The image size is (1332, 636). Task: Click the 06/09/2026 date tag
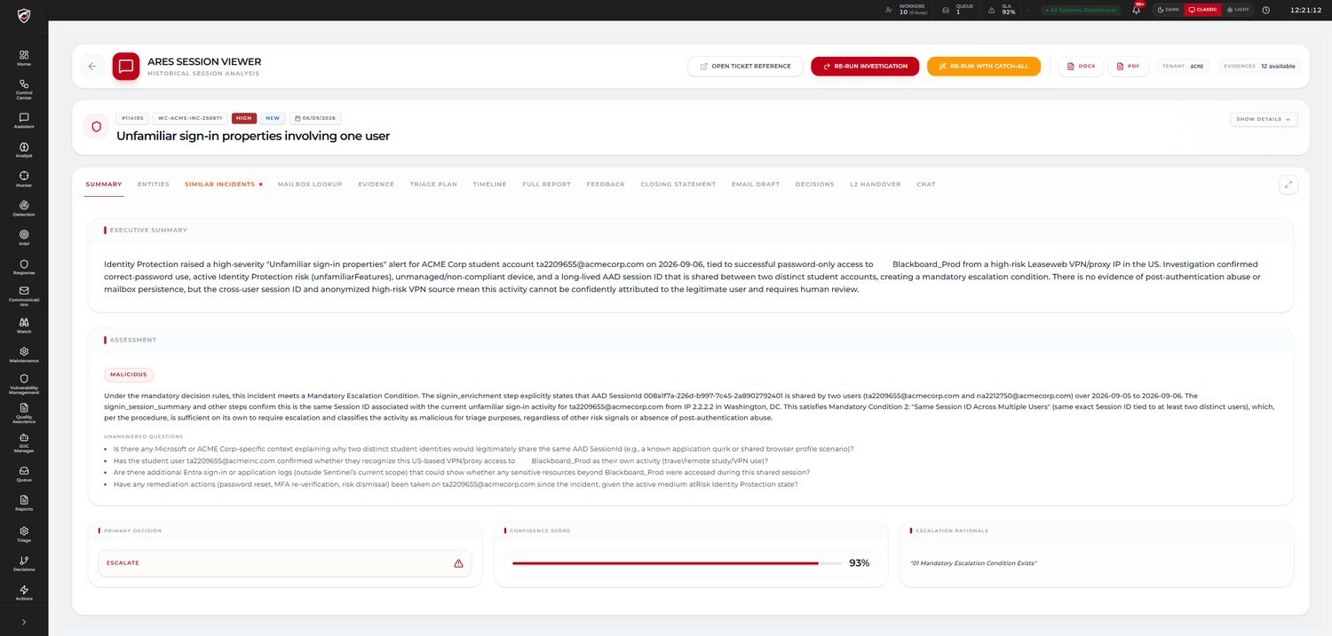click(x=315, y=118)
